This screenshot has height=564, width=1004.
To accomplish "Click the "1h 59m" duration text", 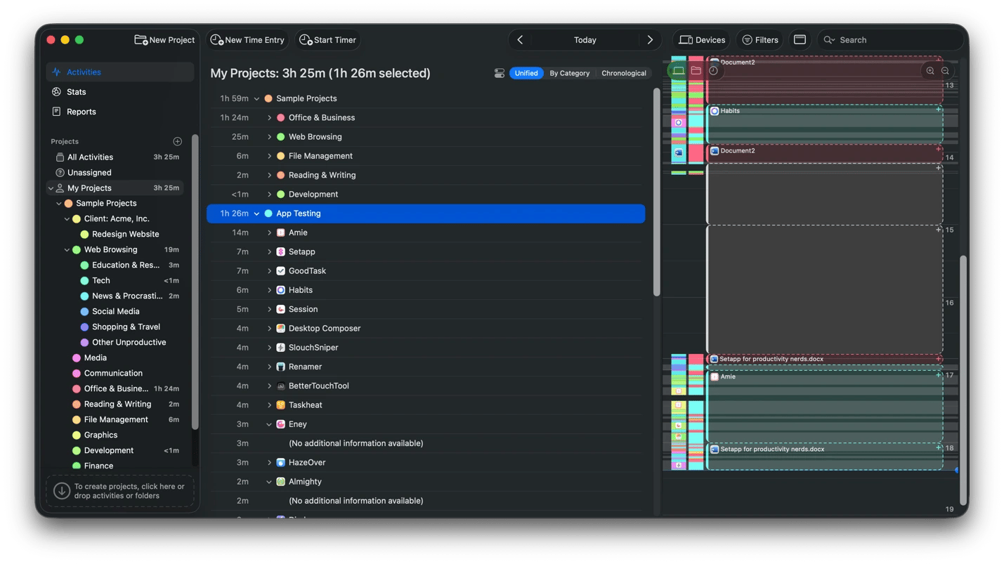I will [234, 98].
